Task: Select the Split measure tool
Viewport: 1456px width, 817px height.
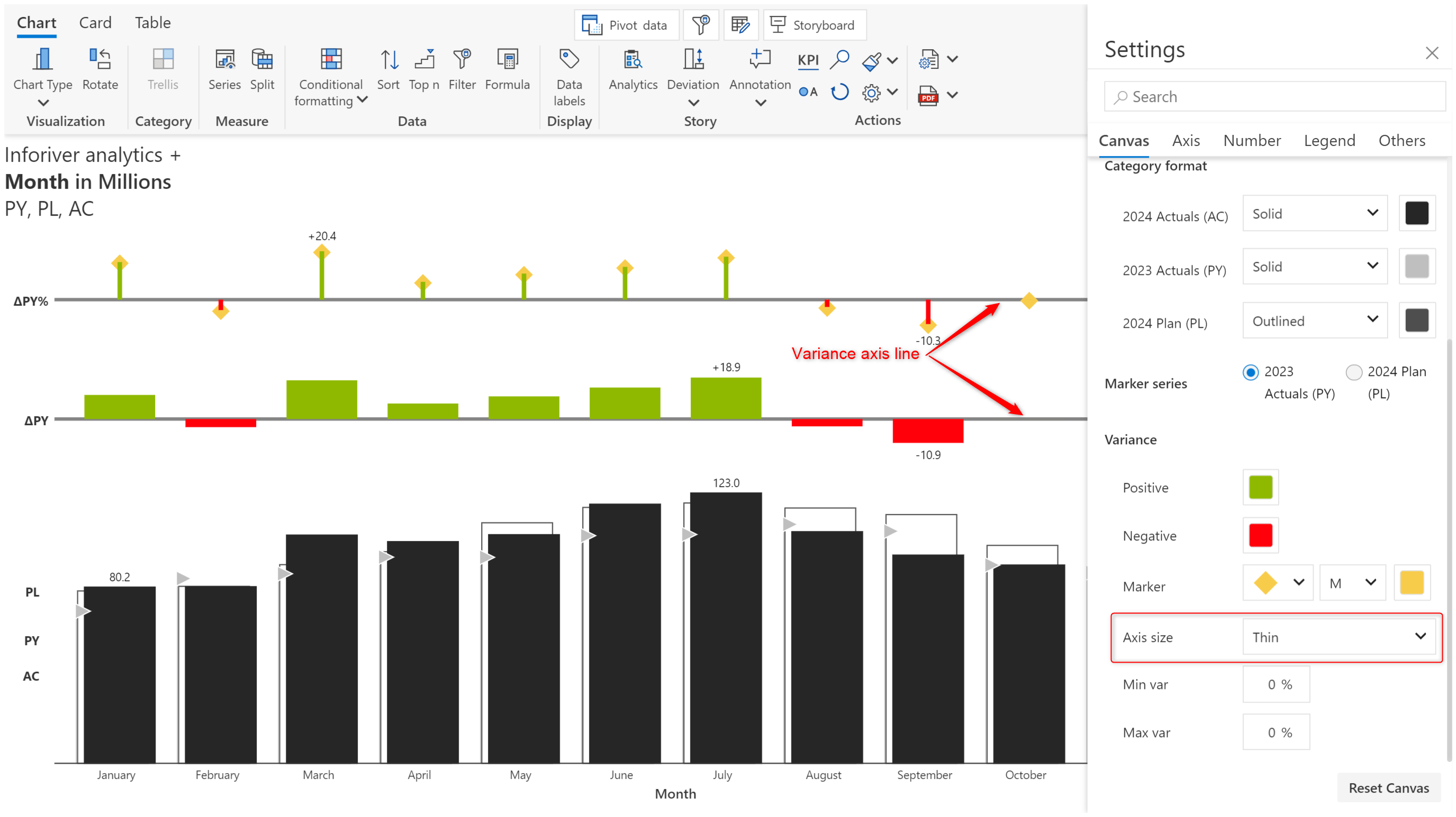Action: 263,69
